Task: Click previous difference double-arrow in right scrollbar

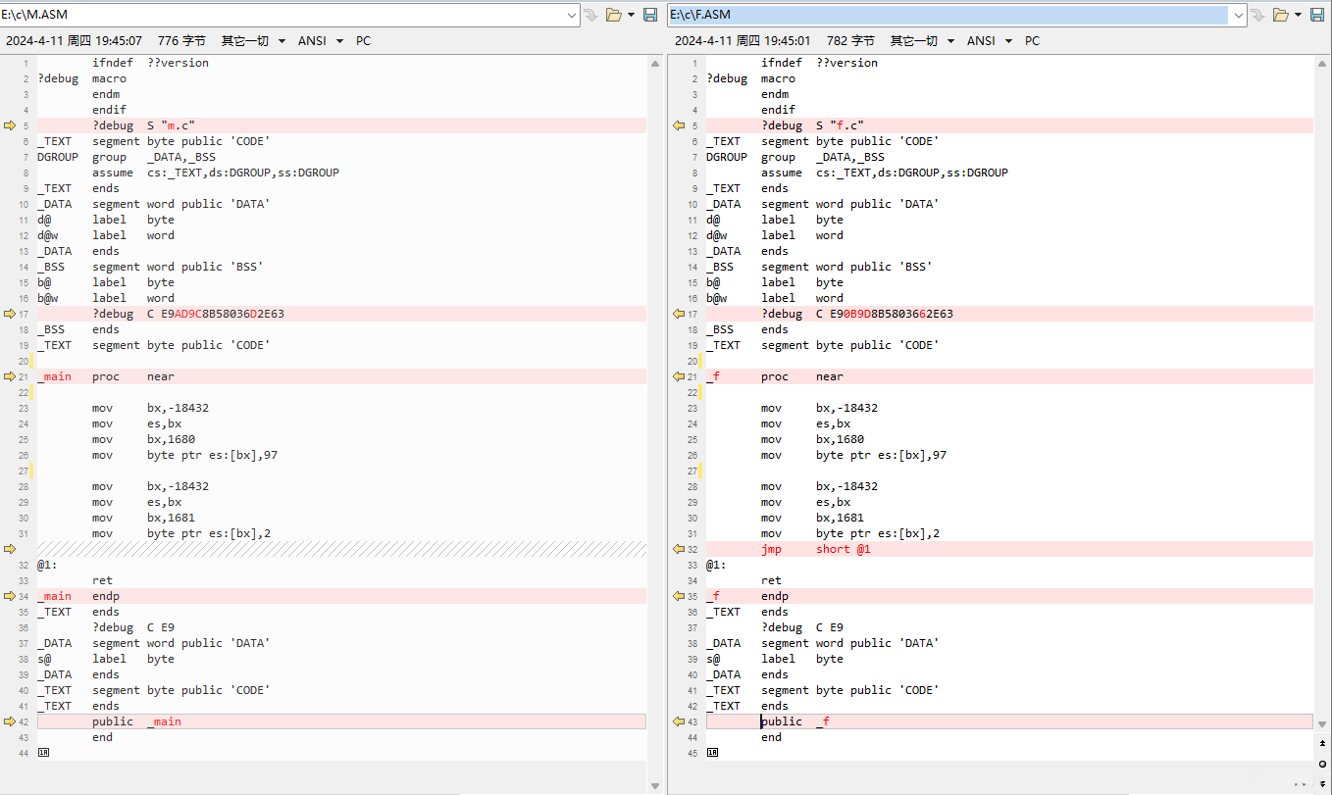Action: (x=1322, y=744)
